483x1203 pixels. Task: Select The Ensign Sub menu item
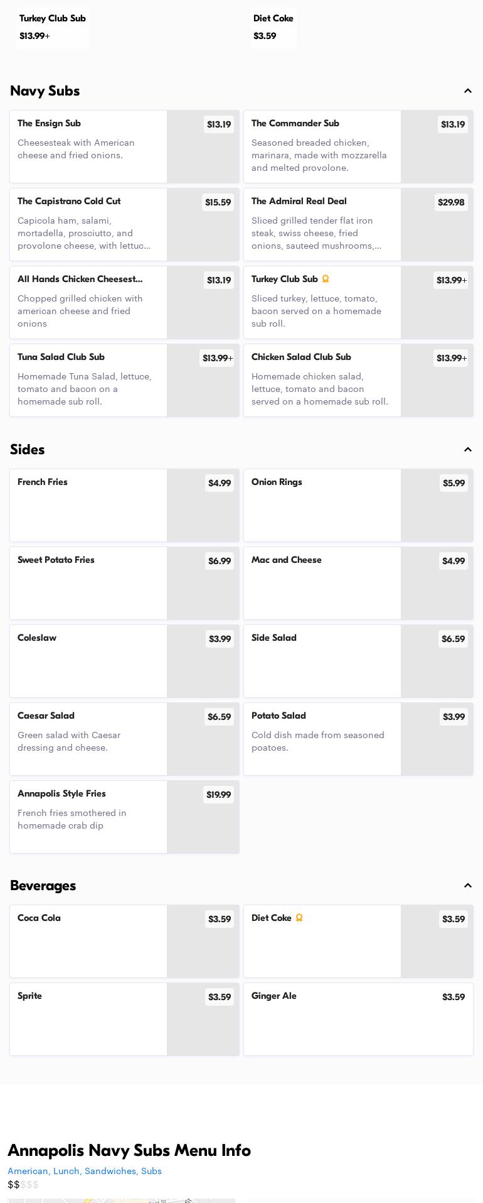[x=124, y=146]
